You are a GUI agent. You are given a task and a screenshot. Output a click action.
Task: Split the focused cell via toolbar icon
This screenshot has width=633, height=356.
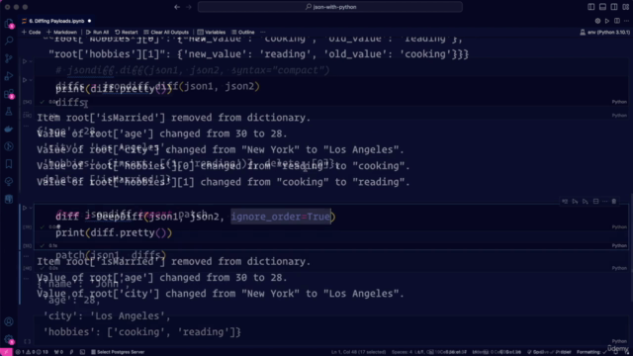(595, 202)
